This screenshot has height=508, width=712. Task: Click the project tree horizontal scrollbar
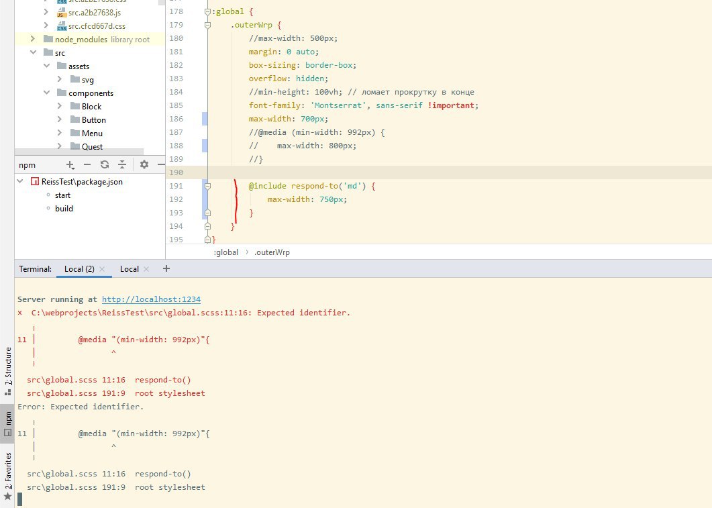(79, 152)
